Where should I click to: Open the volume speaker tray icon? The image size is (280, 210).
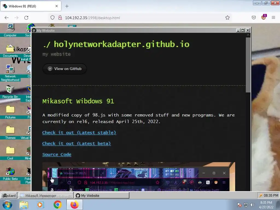pos(252,205)
